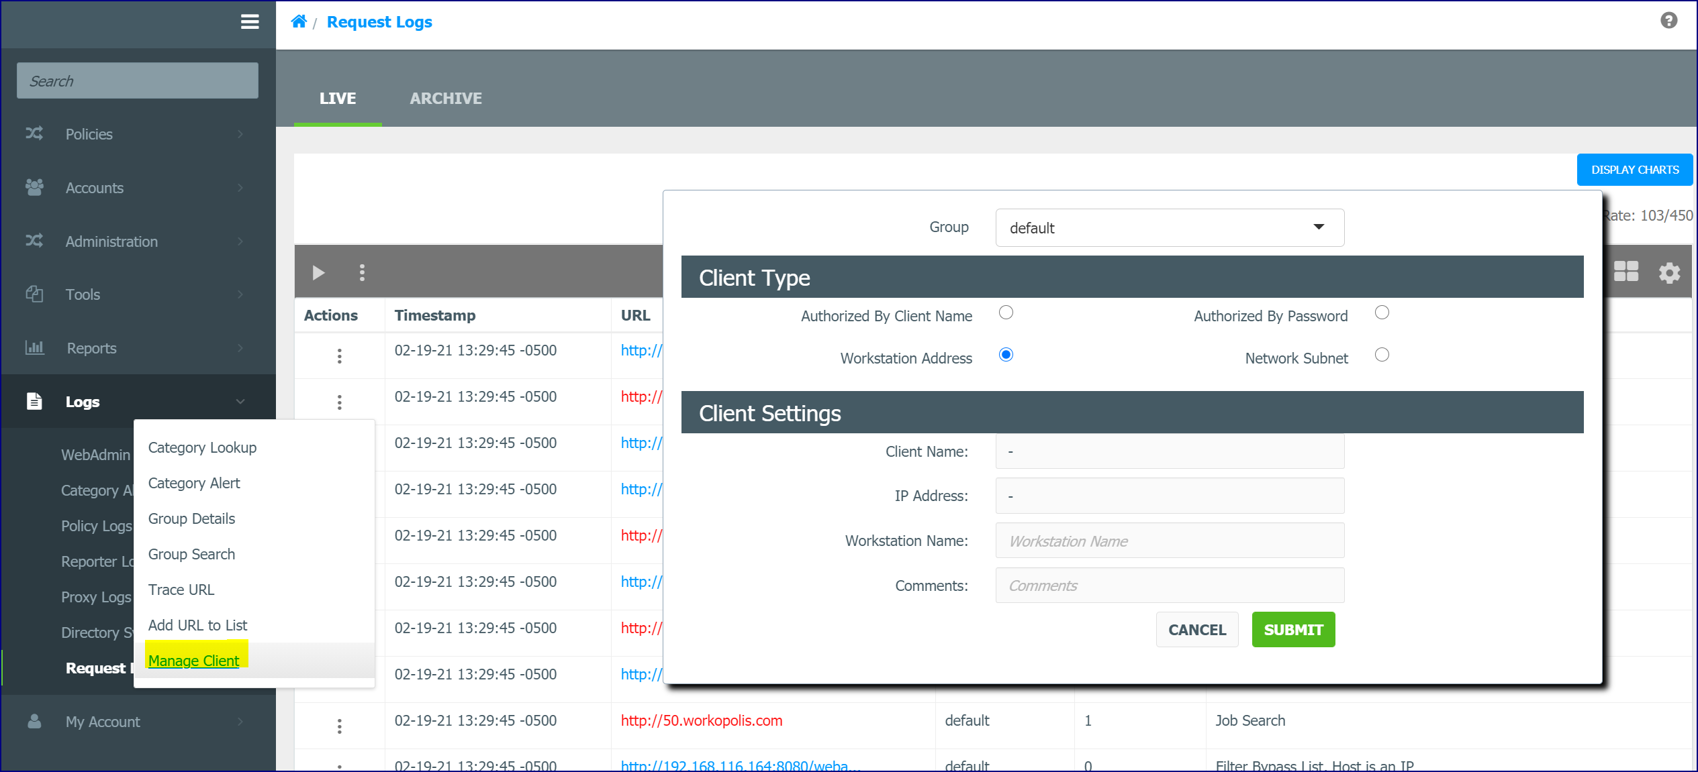Open the http://50.workopolis.com URL link
This screenshot has width=1698, height=772.
pyautogui.click(x=702, y=720)
